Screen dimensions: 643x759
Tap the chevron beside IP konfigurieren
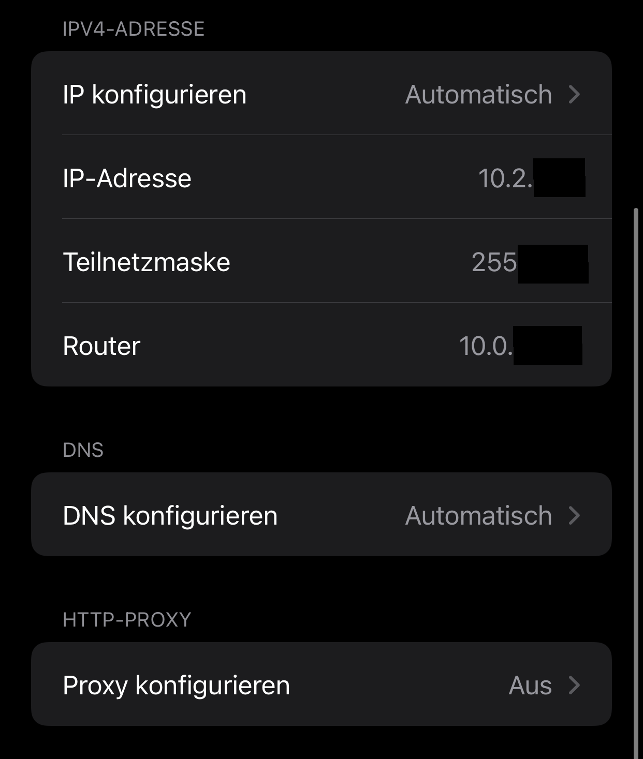tap(574, 95)
